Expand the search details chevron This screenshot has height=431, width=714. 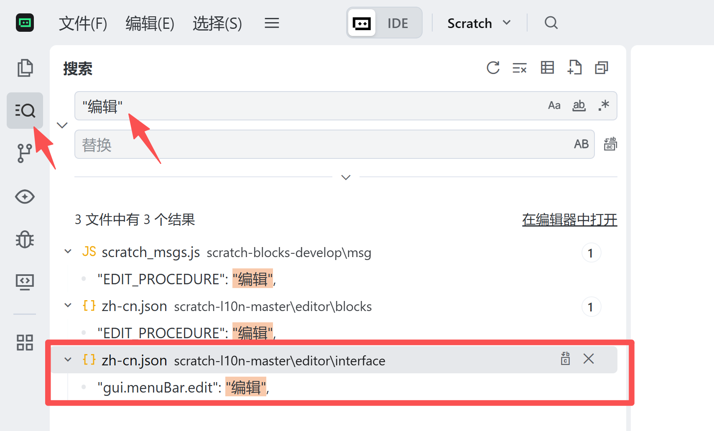click(346, 177)
